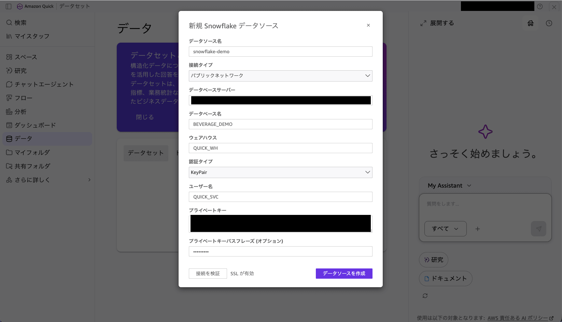Click the Amazon Quick logo

coord(20,6)
